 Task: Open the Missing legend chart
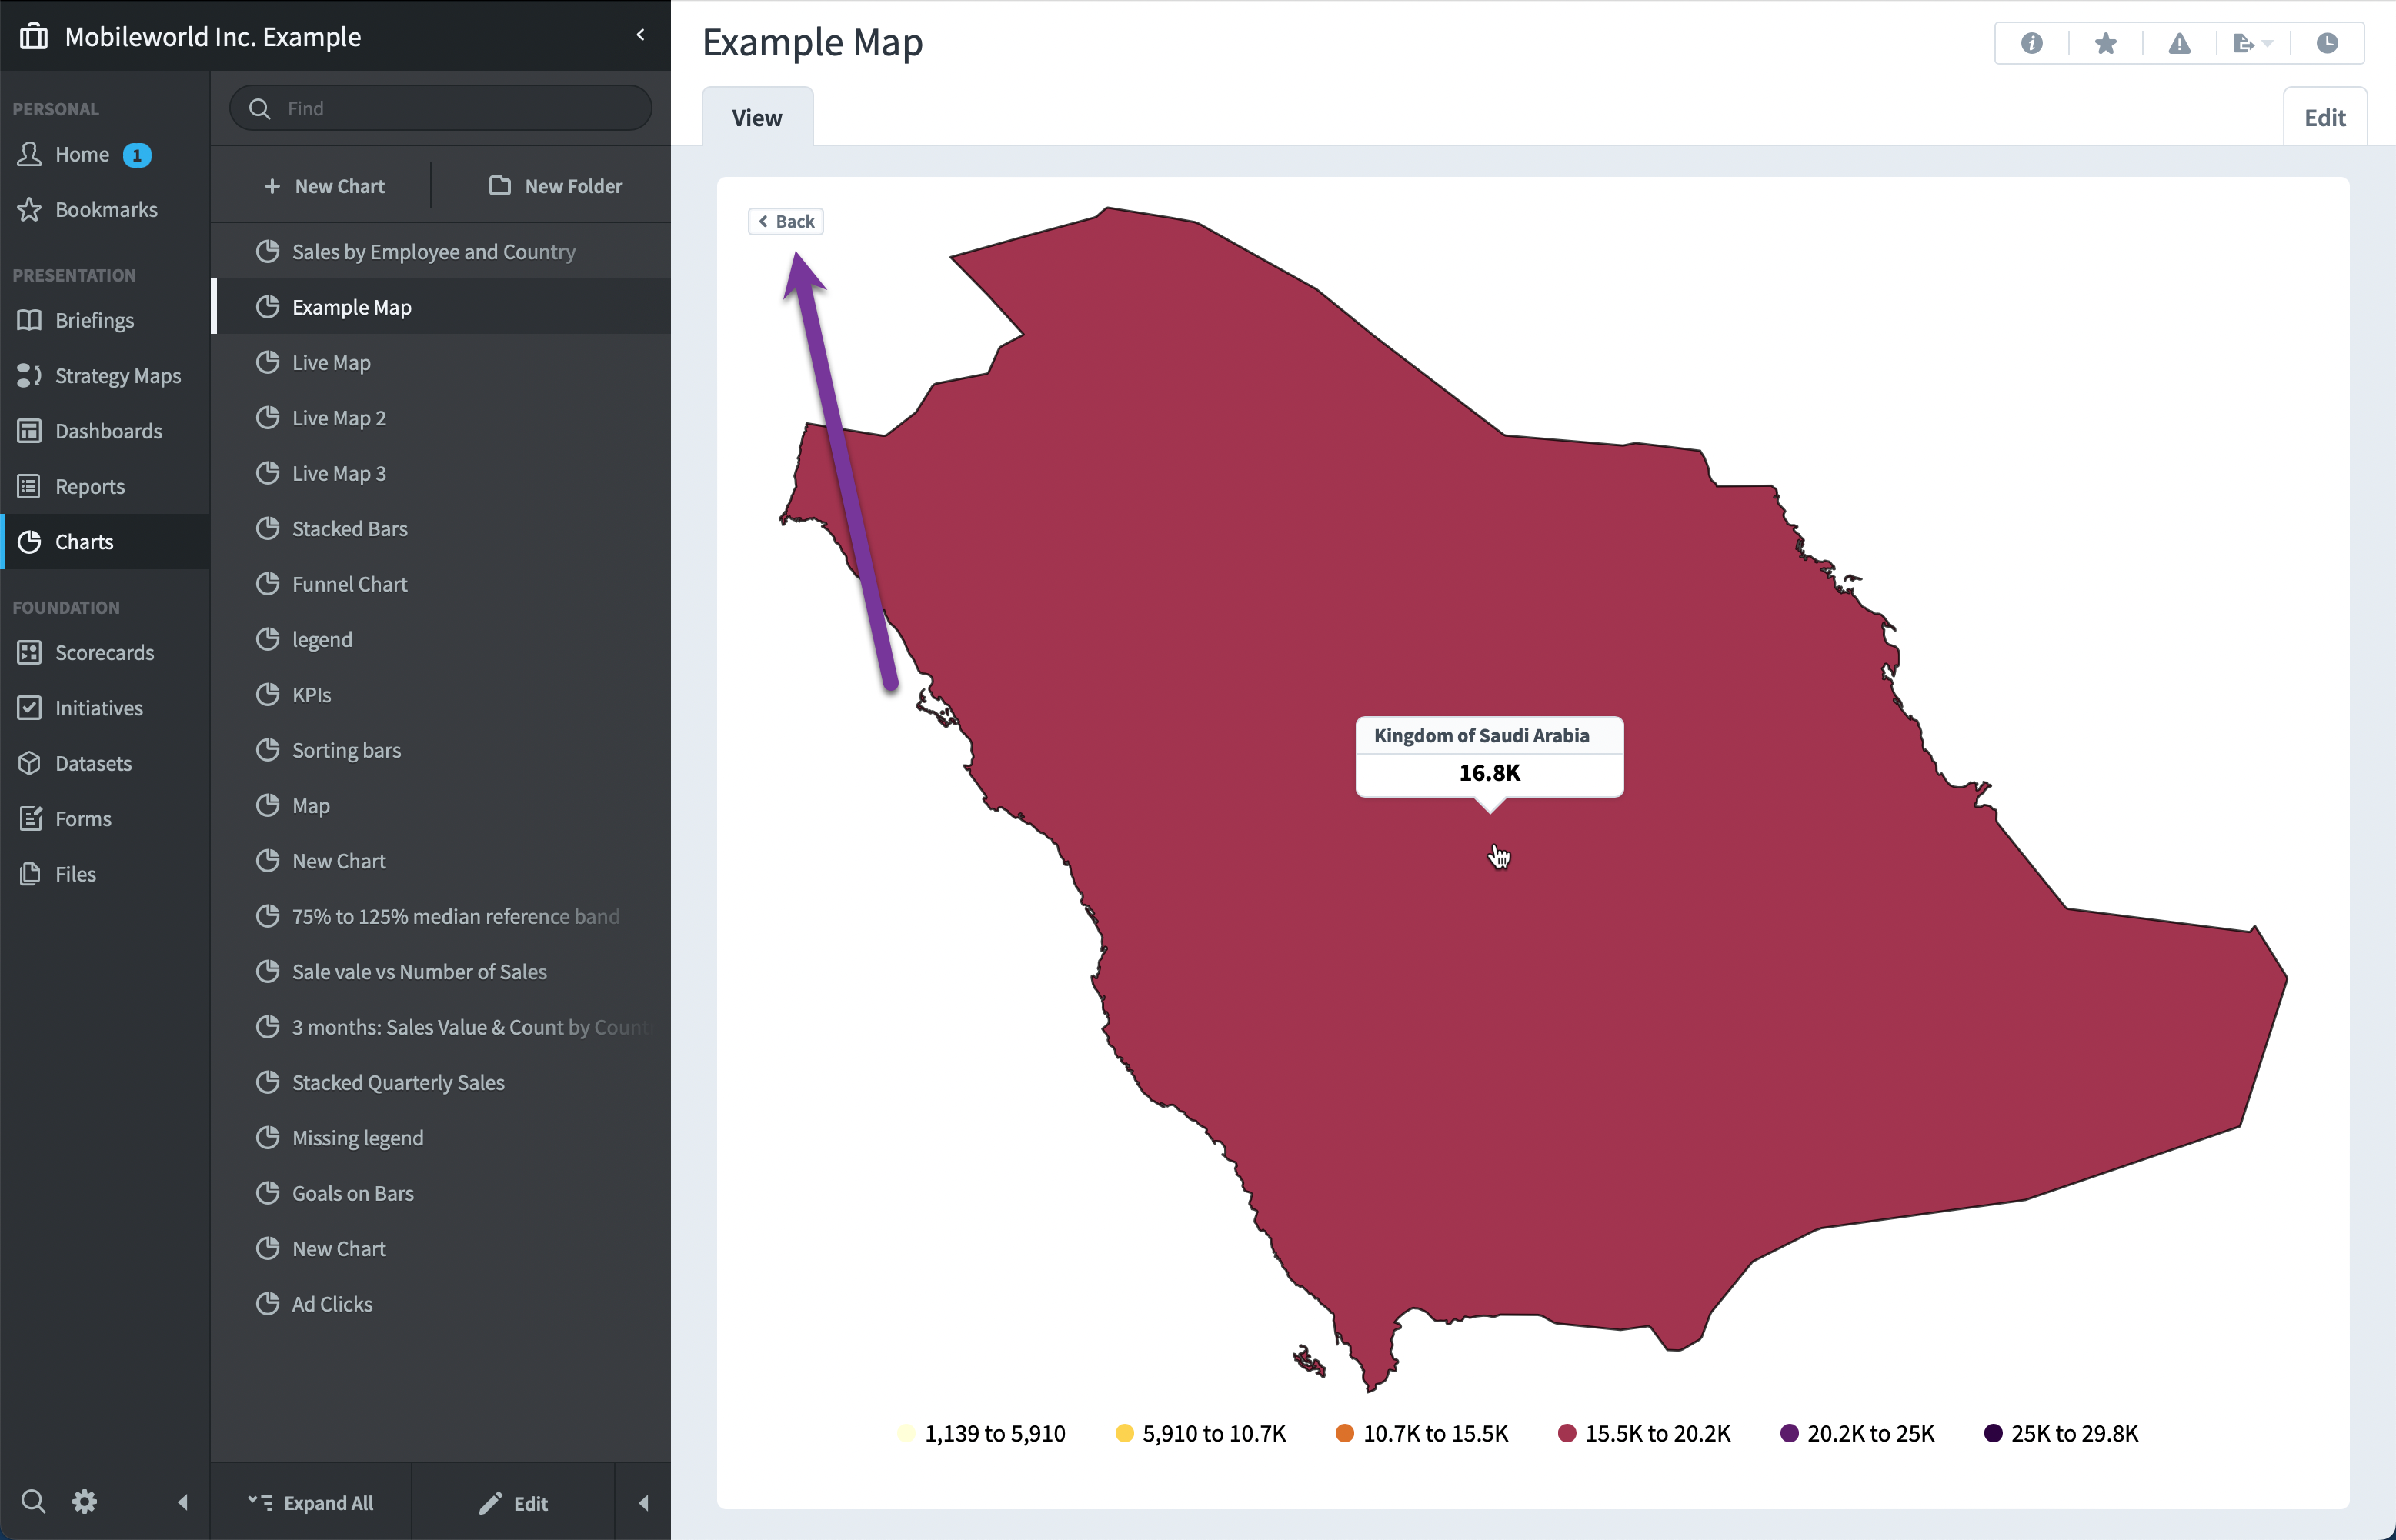(440, 1137)
